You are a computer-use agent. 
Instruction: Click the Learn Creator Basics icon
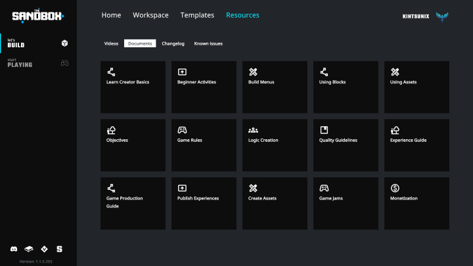tap(111, 72)
